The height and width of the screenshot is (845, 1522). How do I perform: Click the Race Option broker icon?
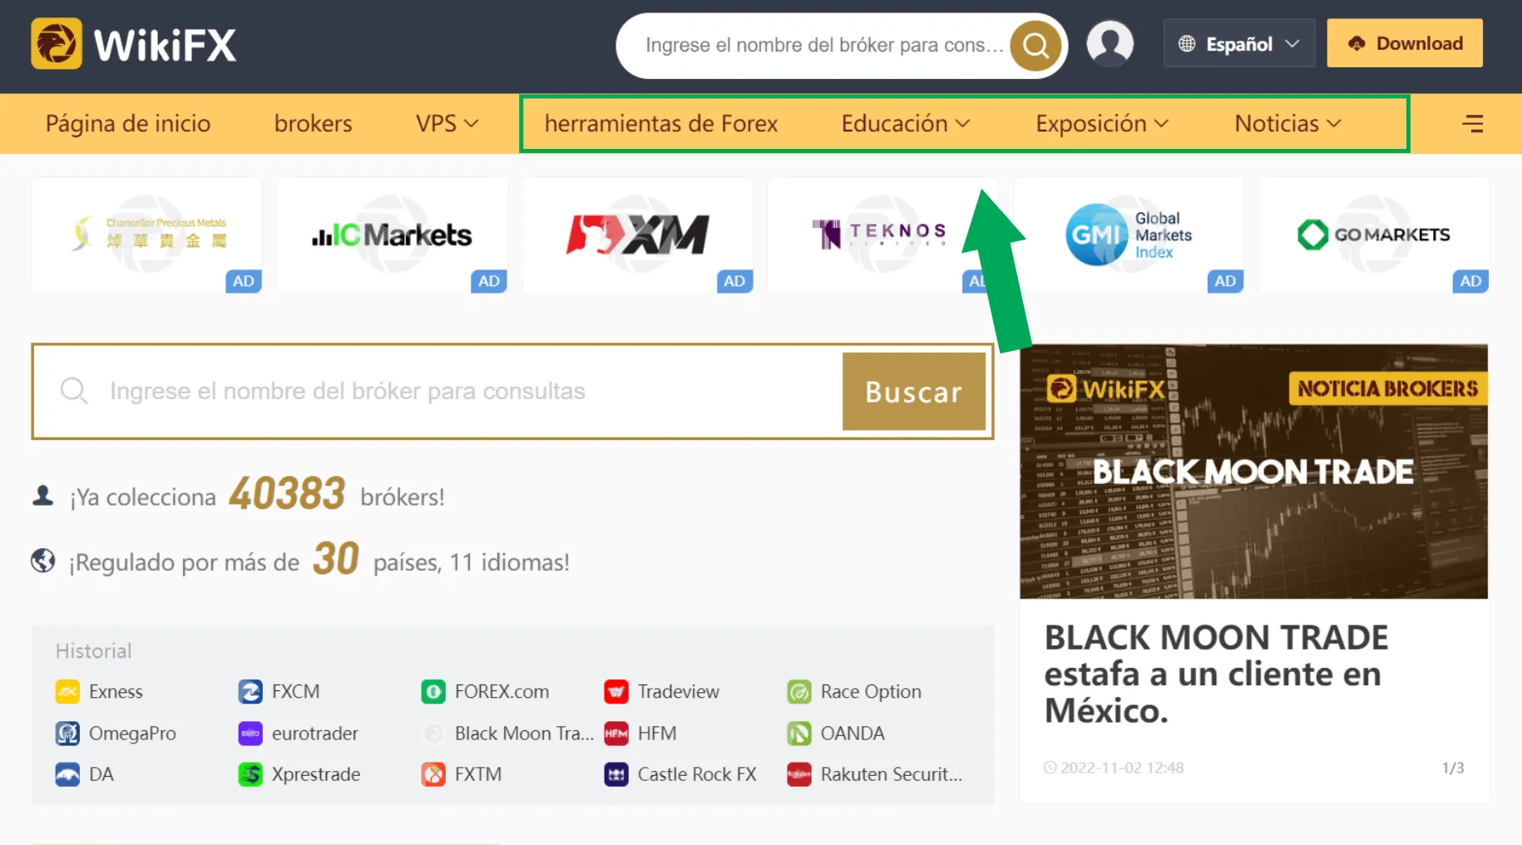pyautogui.click(x=799, y=691)
